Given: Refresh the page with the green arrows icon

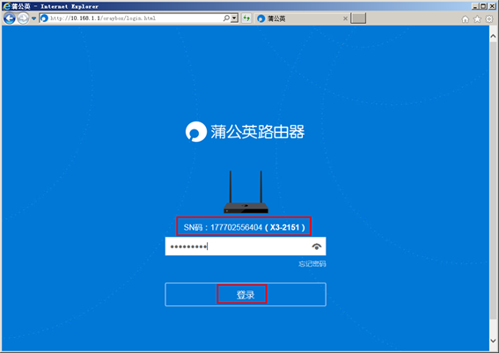Looking at the screenshot, I should tap(246, 18).
